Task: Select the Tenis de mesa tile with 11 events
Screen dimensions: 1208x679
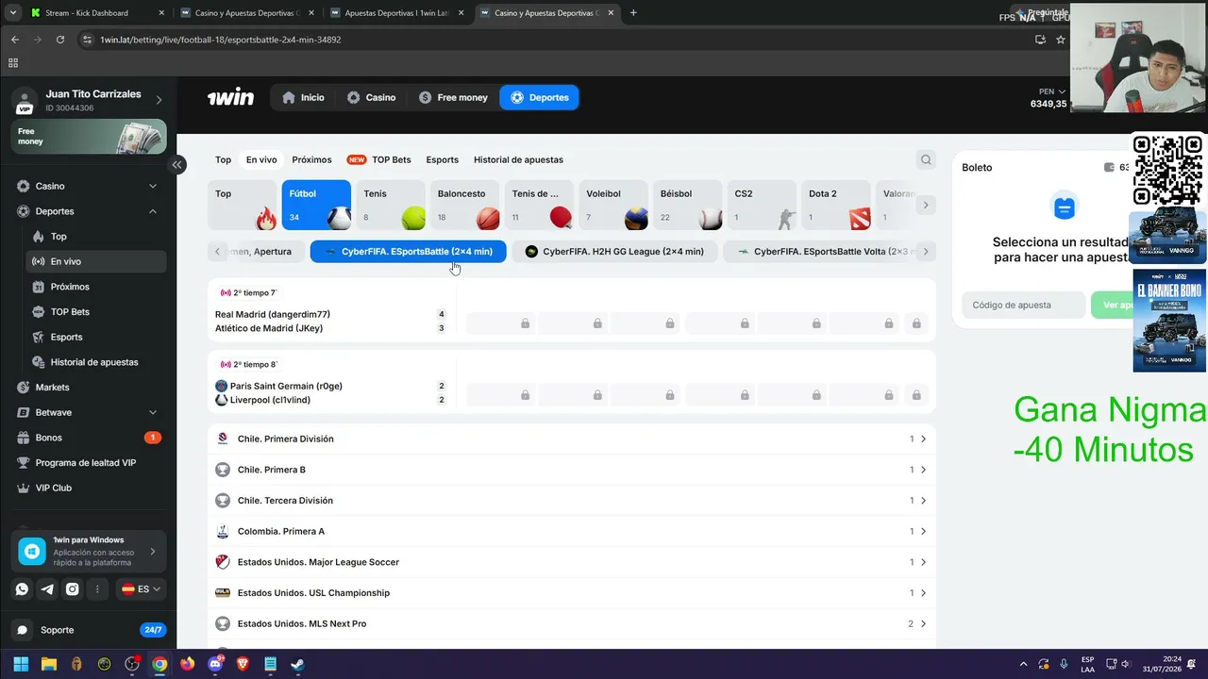Action: (539, 205)
